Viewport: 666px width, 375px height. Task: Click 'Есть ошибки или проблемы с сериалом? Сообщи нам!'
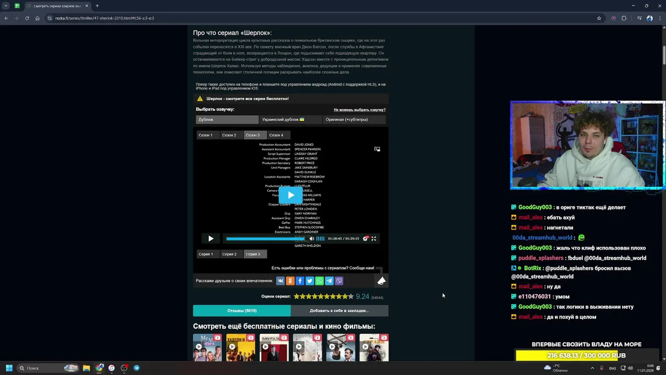[x=323, y=268]
